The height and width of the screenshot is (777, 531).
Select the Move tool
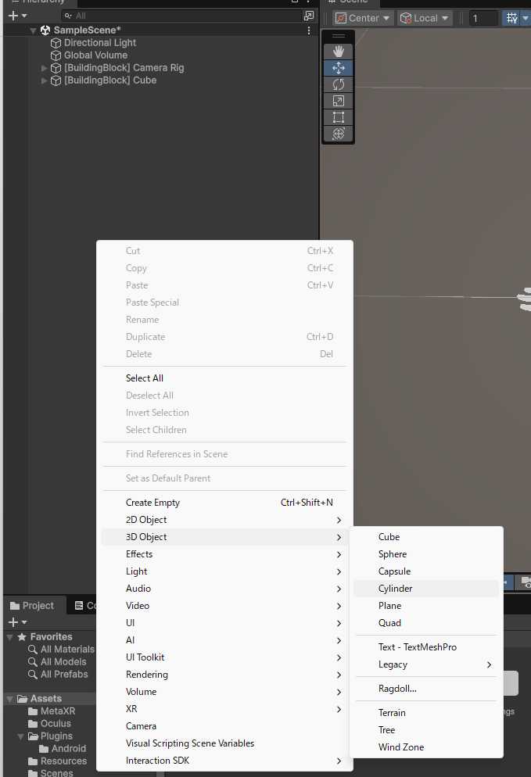[x=339, y=68]
